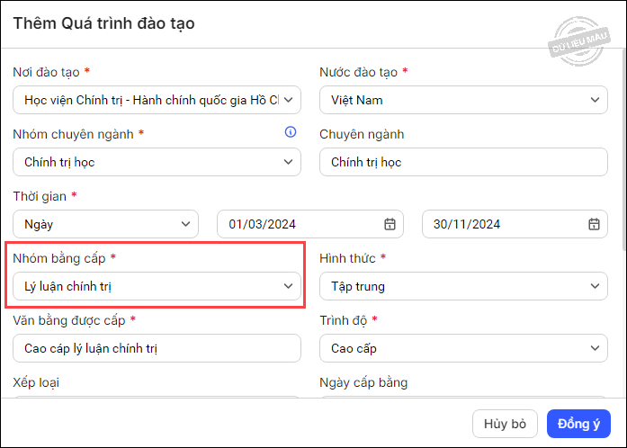The height and width of the screenshot is (448, 627).
Task: Click the info icon beside Nhóm chuyên ngành
Action: tap(290, 132)
